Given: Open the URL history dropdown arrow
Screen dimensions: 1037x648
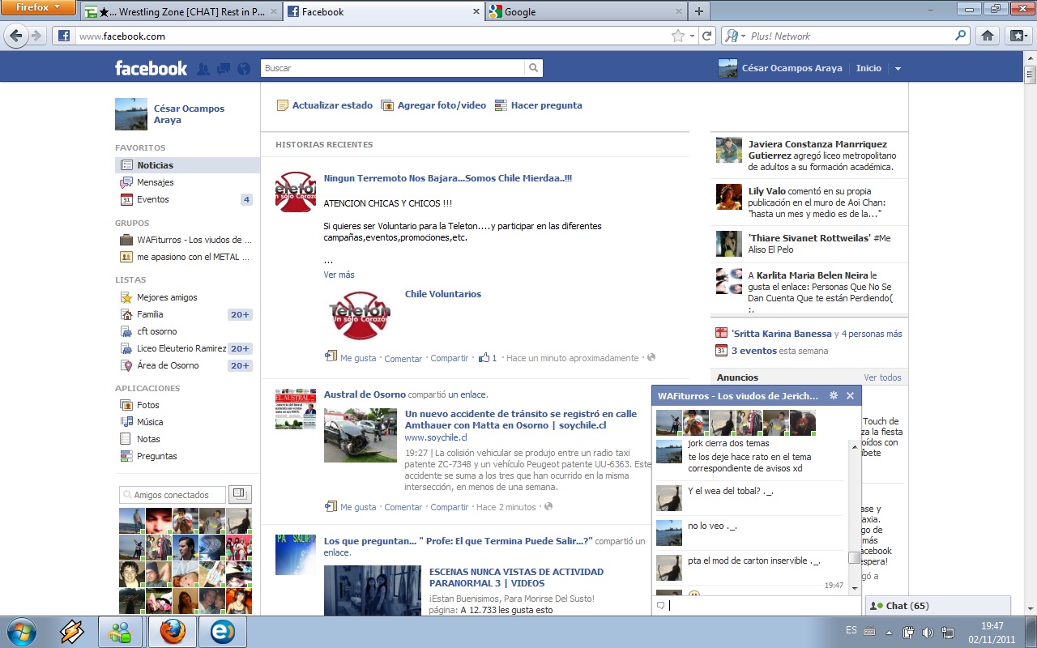Looking at the screenshot, I should pyautogui.click(x=692, y=36).
